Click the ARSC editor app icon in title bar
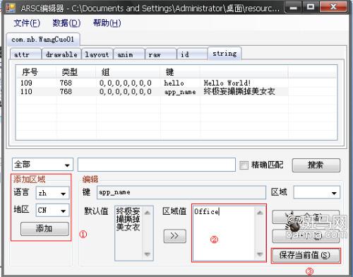Screen dimensions: 353x277 (x=11, y=8)
